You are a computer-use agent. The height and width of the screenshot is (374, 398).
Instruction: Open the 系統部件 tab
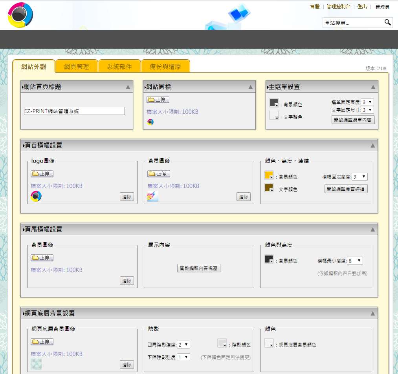pos(119,66)
